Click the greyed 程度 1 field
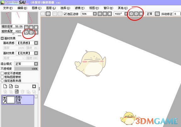Image resolution: width=181 pixels, height=127 pixels. coord(14,58)
